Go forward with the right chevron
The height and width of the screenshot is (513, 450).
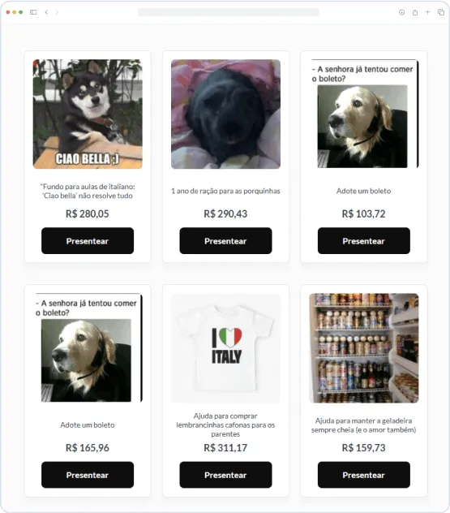(57, 12)
